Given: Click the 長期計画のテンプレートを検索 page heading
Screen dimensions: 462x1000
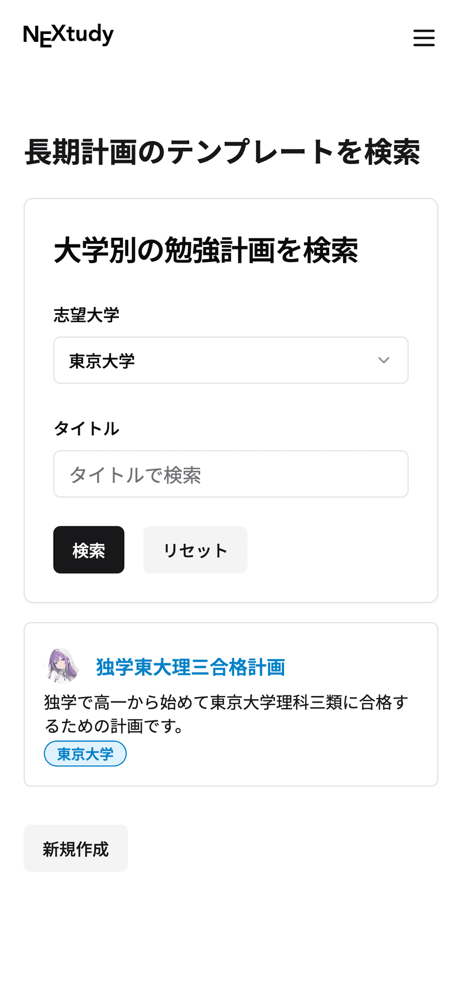Looking at the screenshot, I should point(222,152).
